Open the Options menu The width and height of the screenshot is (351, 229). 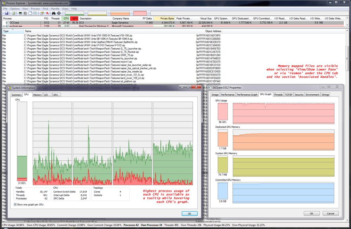pos(15,8)
